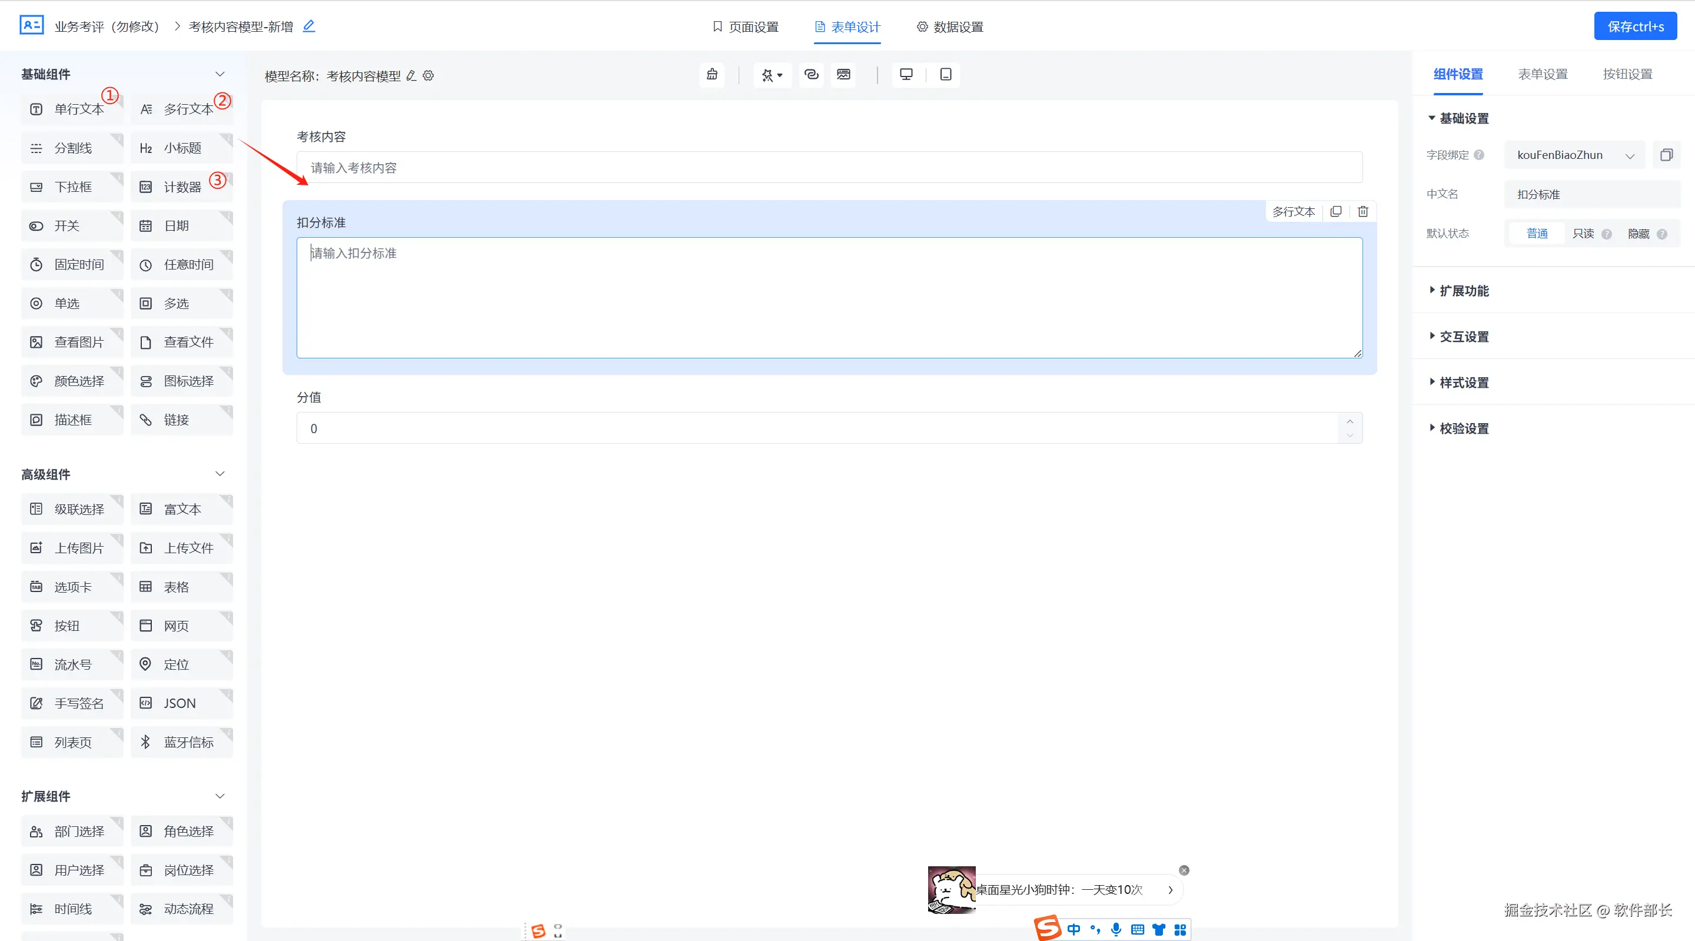Collapse the 高级组件 component group
This screenshot has width=1695, height=941.
(220, 474)
